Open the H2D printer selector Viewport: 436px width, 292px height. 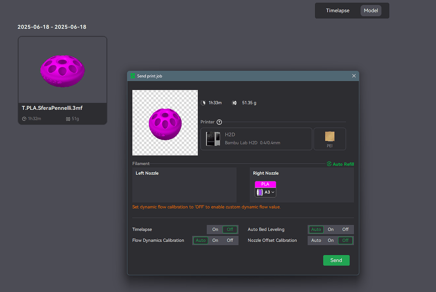[256, 139]
